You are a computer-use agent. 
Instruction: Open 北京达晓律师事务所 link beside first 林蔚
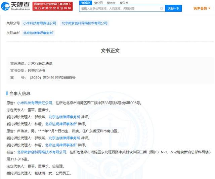(61, 124)
